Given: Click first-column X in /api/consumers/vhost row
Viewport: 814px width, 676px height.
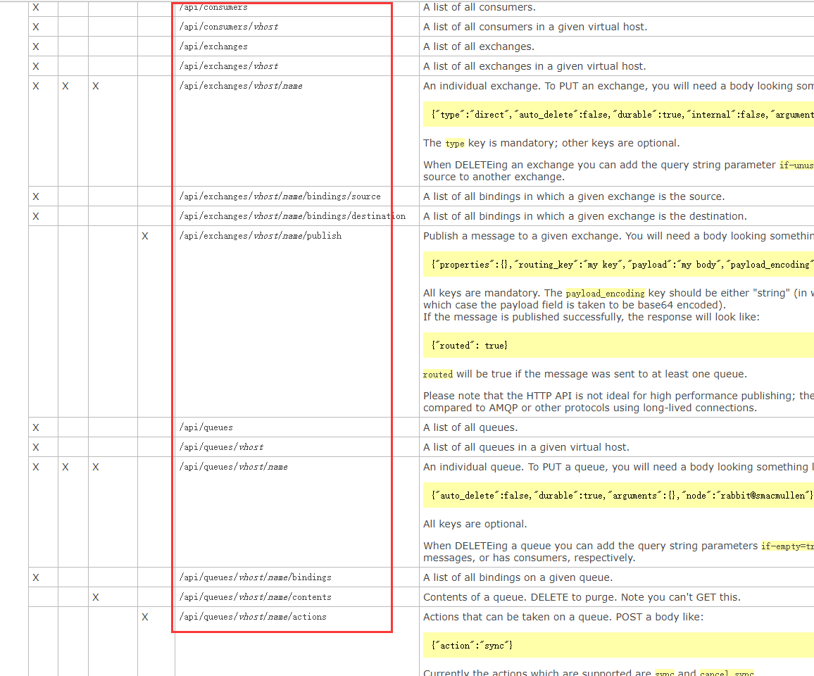Looking at the screenshot, I should click(x=36, y=27).
